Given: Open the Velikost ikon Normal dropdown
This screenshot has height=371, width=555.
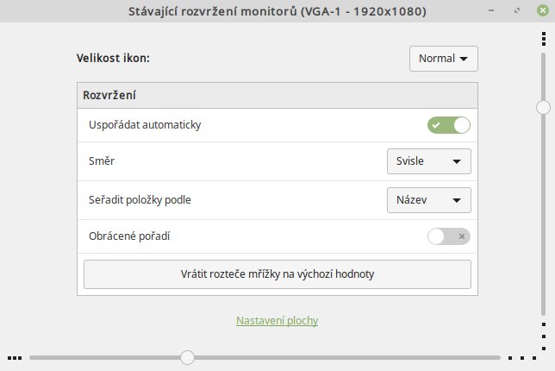Looking at the screenshot, I should click(x=444, y=59).
